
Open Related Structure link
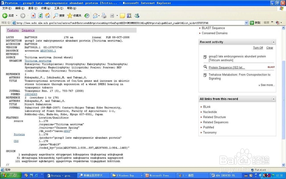(x=214, y=117)
